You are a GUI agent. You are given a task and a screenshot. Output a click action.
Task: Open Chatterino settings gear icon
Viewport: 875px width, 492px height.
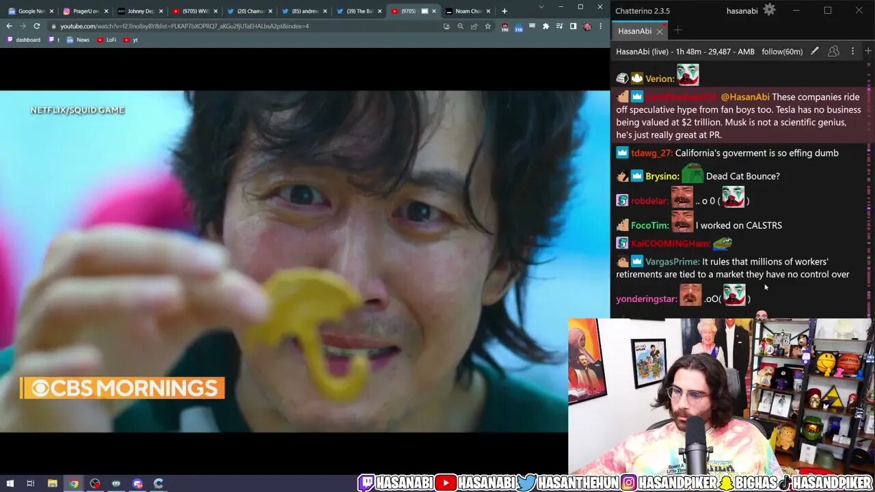pyautogui.click(x=769, y=10)
